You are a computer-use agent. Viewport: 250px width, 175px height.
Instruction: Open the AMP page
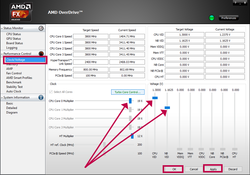click(x=9, y=69)
